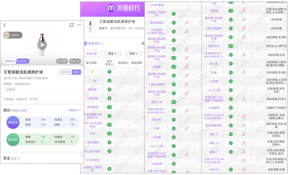
Task: Open the 肤质匹配 89% badge
Action: pyautogui.click(x=70, y=72)
